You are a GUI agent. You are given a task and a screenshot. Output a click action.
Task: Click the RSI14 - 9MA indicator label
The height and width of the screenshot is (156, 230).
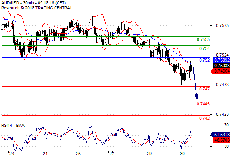tap(13, 125)
